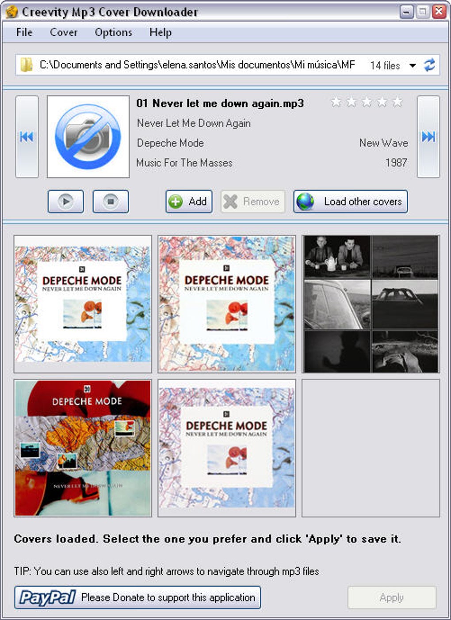Set rating to five stars
The image size is (451, 620).
(397, 102)
